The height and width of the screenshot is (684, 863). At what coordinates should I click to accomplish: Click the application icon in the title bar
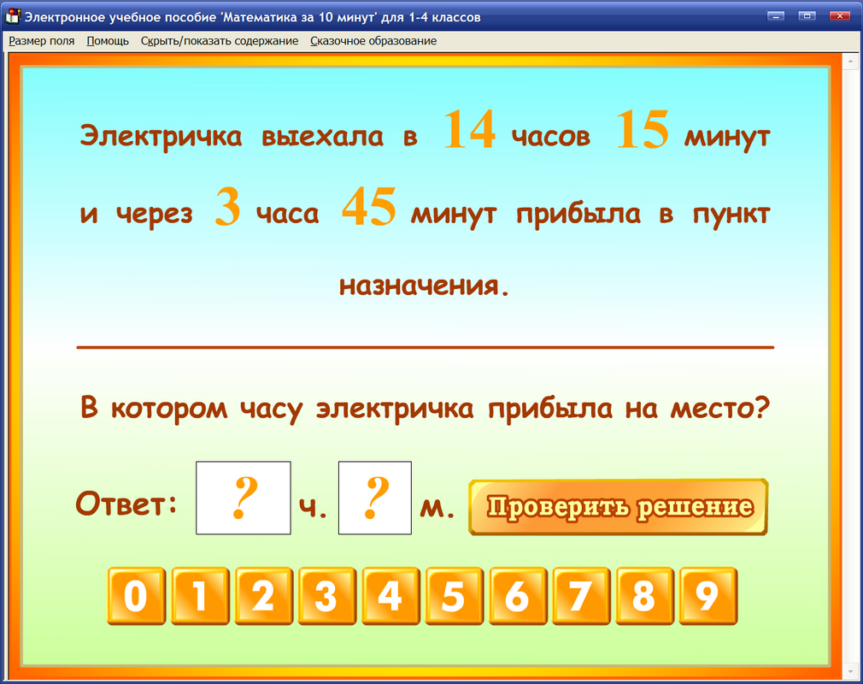pos(15,15)
